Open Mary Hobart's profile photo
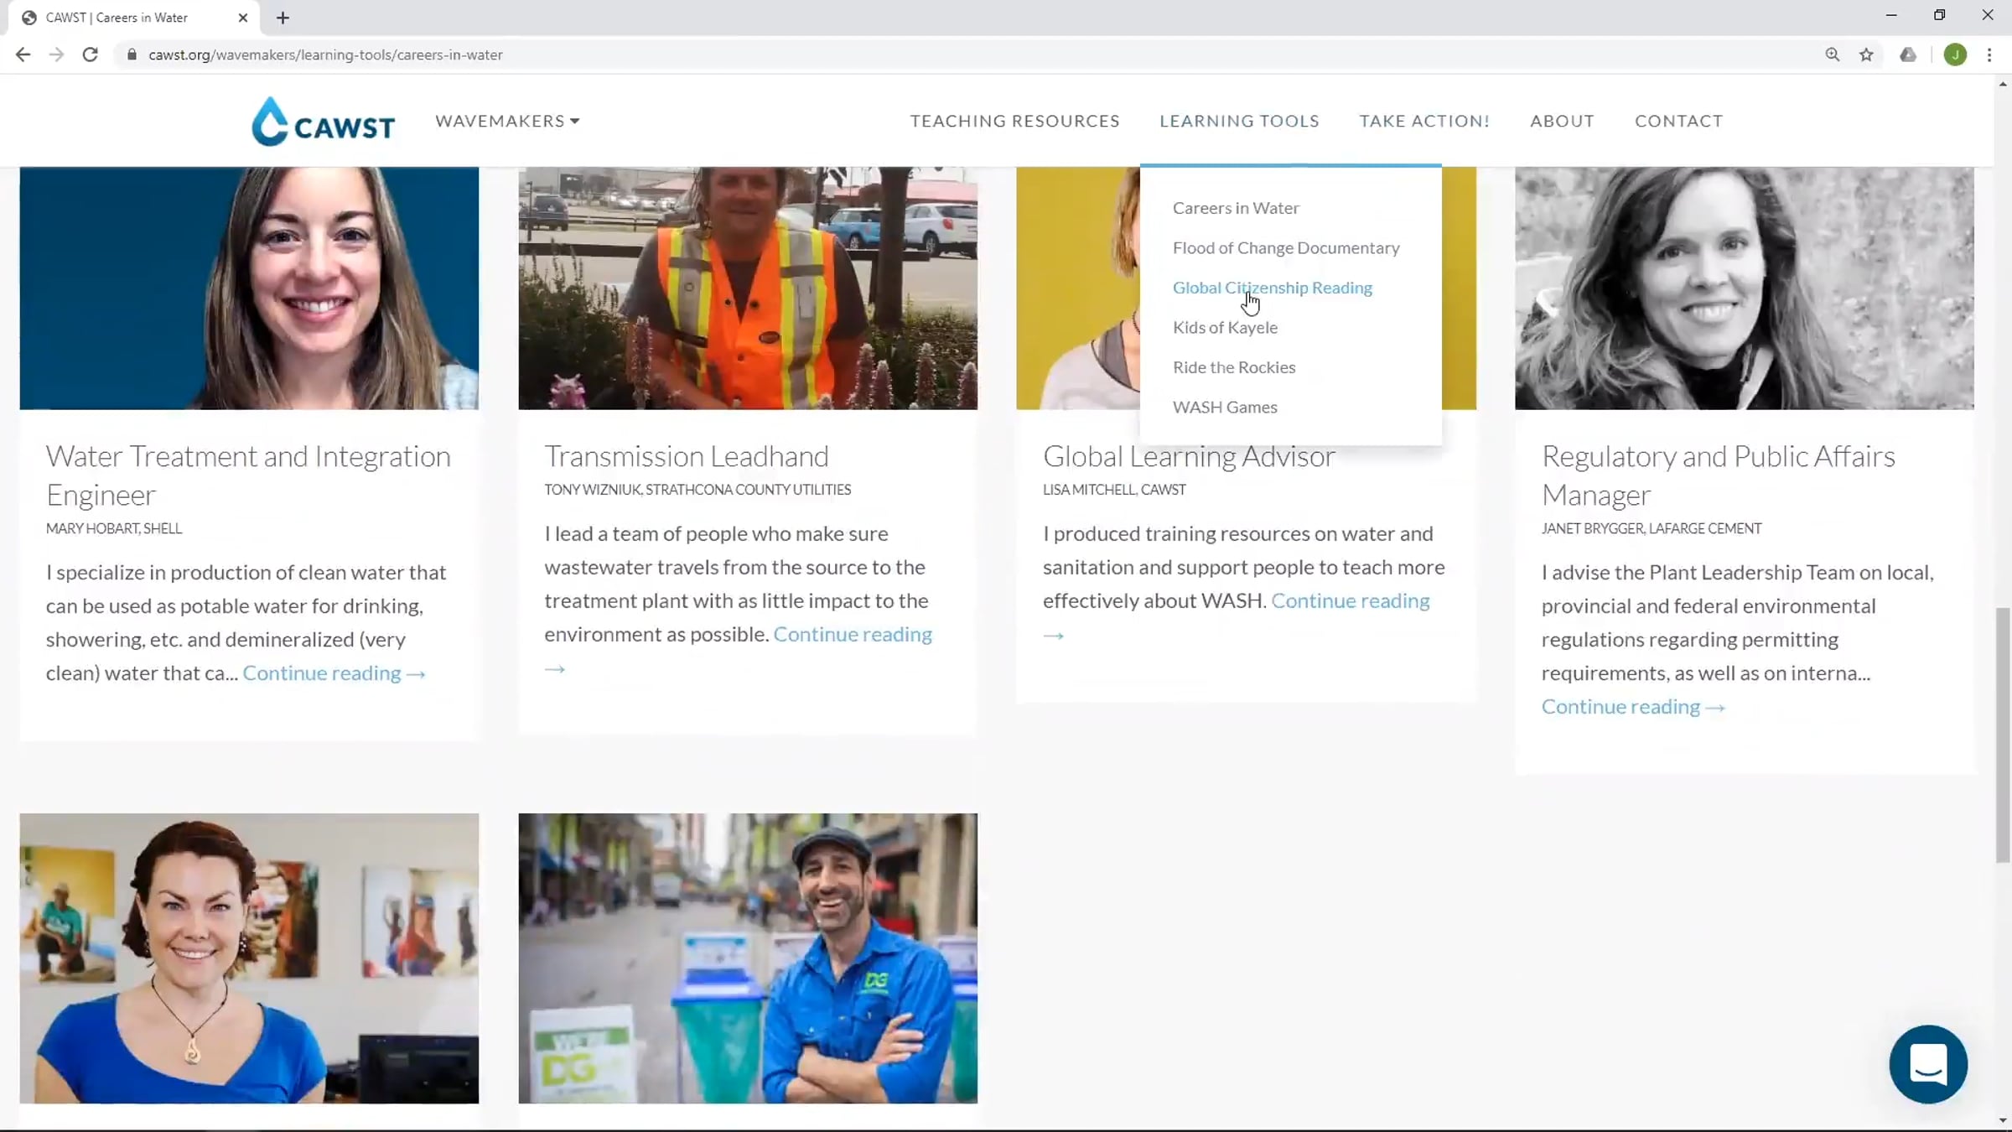Image resolution: width=2012 pixels, height=1132 pixels. click(249, 288)
